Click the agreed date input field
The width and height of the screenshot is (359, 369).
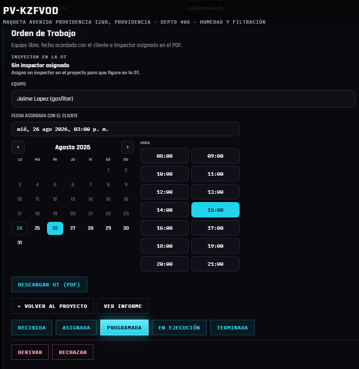pyautogui.click(x=126, y=129)
